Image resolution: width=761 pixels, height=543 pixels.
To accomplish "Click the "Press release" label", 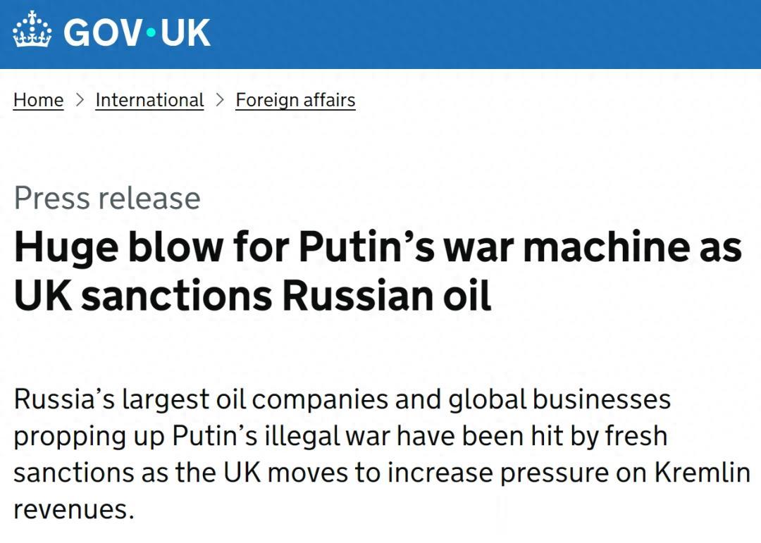I will (107, 198).
